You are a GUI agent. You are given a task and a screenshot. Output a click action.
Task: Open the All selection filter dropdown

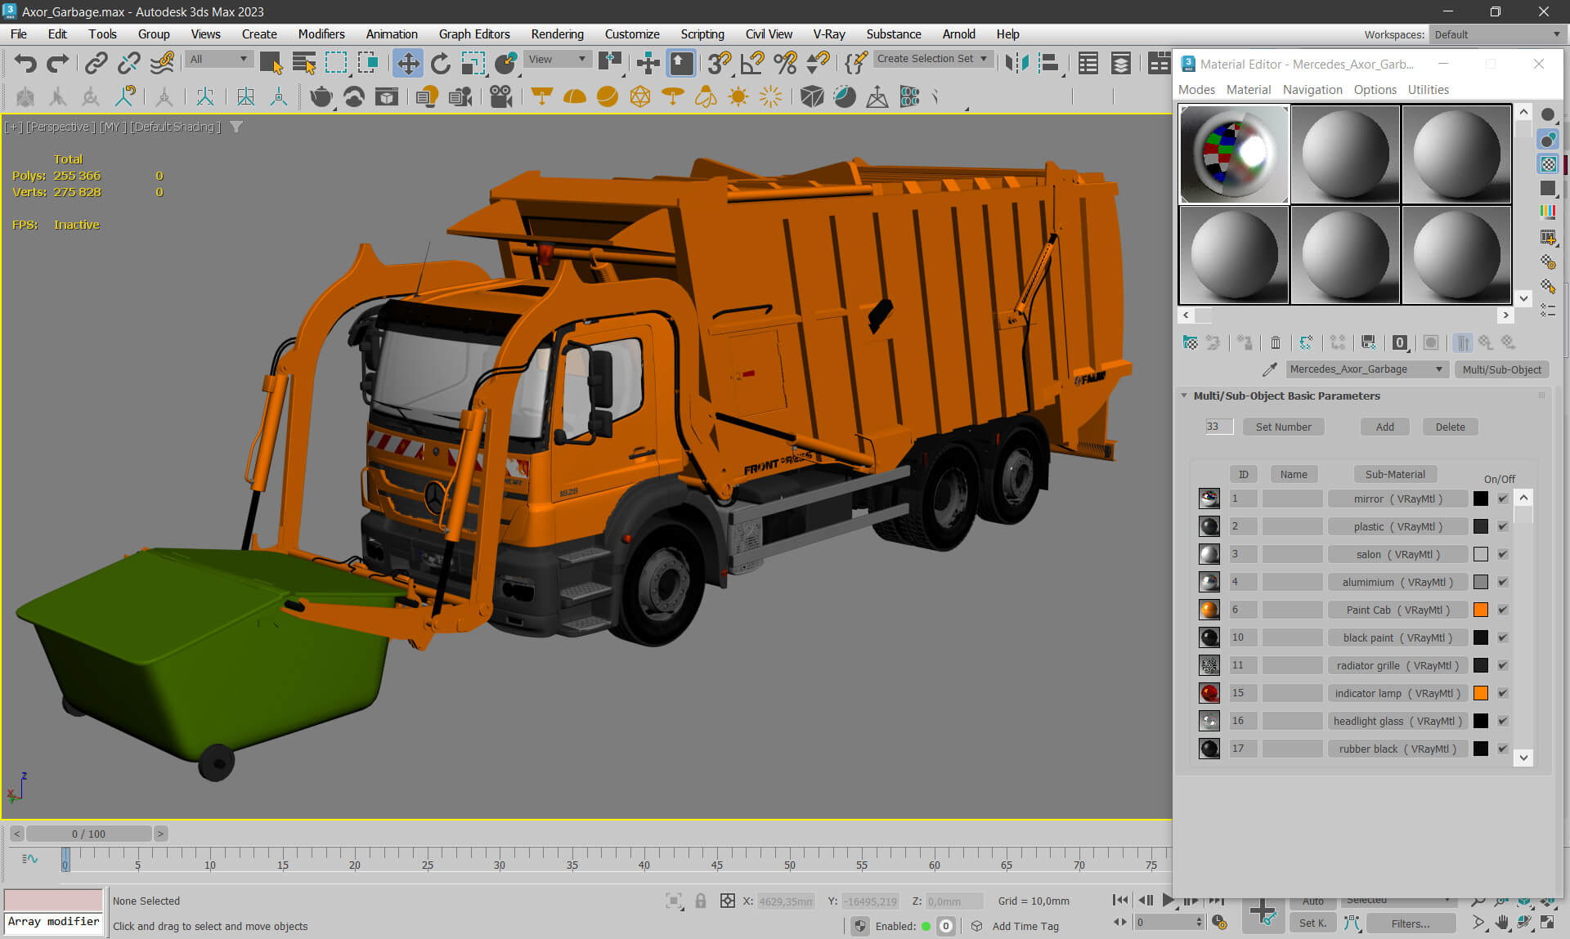[x=218, y=59]
